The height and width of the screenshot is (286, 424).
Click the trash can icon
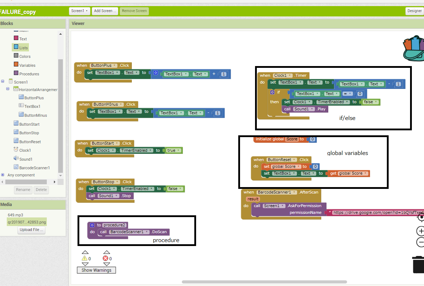[418, 264]
